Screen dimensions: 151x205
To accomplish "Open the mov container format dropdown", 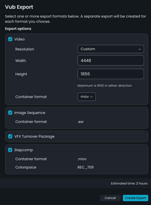I will point(87,97).
